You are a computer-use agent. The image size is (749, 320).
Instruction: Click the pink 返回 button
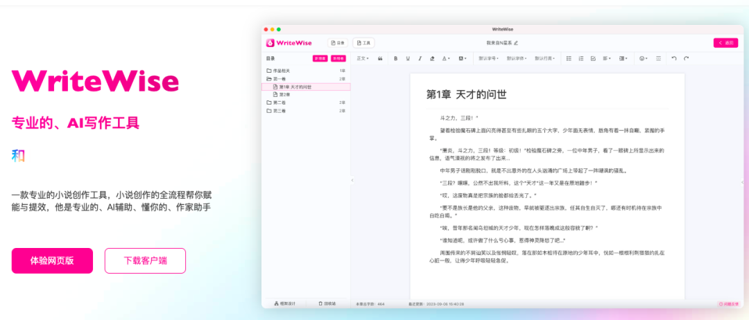(x=725, y=43)
